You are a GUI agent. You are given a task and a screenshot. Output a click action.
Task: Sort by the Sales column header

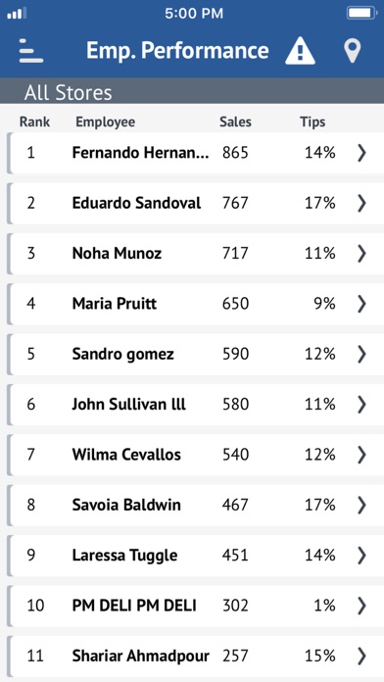coord(235,122)
